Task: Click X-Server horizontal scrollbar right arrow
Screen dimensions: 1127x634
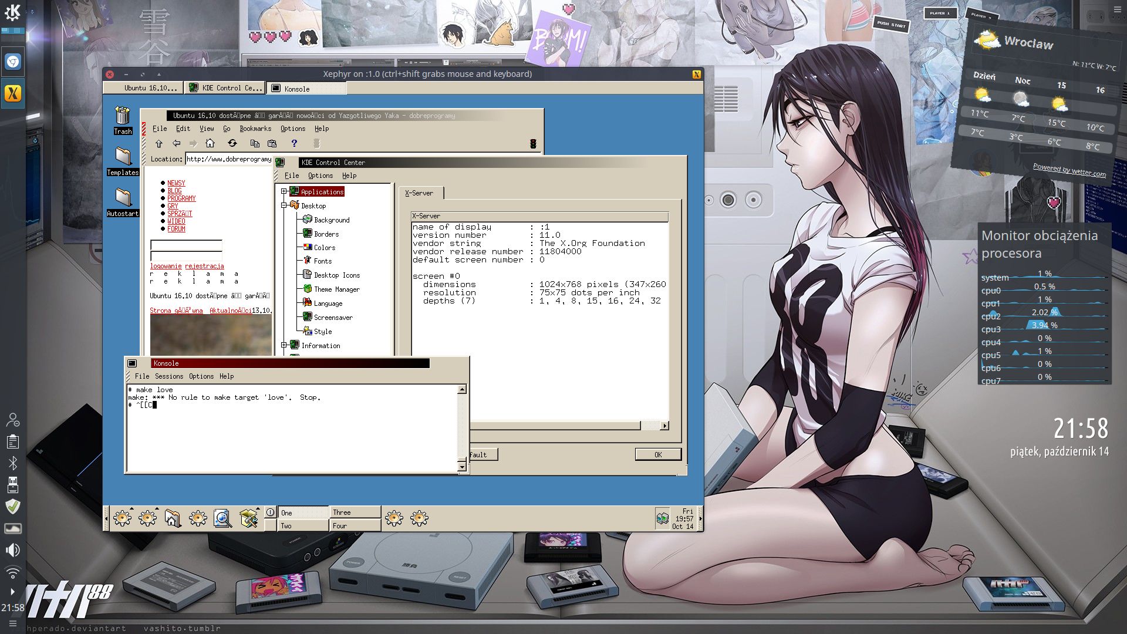Action: (x=664, y=426)
